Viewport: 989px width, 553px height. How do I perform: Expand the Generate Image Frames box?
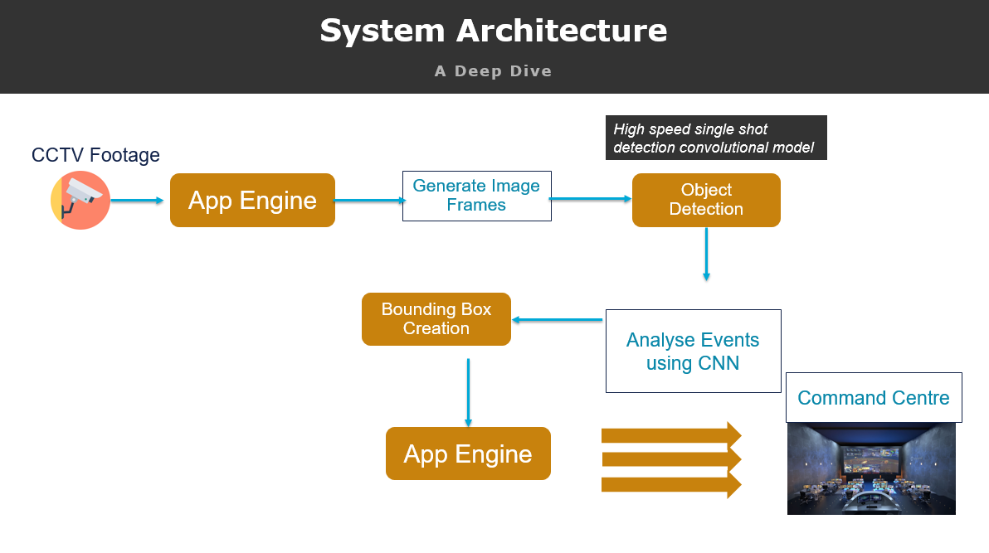pyautogui.click(x=476, y=196)
